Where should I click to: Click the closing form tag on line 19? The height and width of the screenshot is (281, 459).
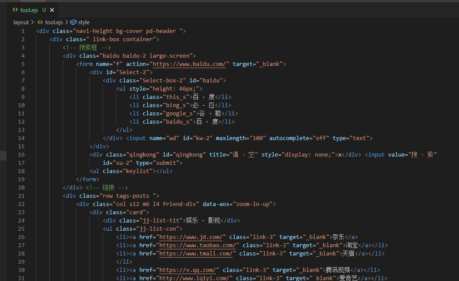click(x=87, y=180)
